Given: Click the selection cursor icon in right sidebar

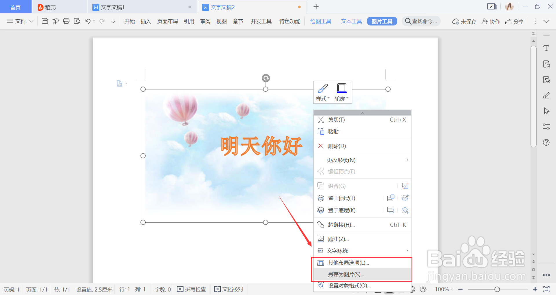Looking at the screenshot, I should pos(547,111).
